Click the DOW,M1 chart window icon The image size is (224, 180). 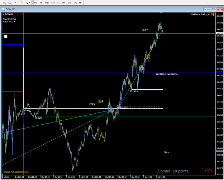(x=3, y=9)
